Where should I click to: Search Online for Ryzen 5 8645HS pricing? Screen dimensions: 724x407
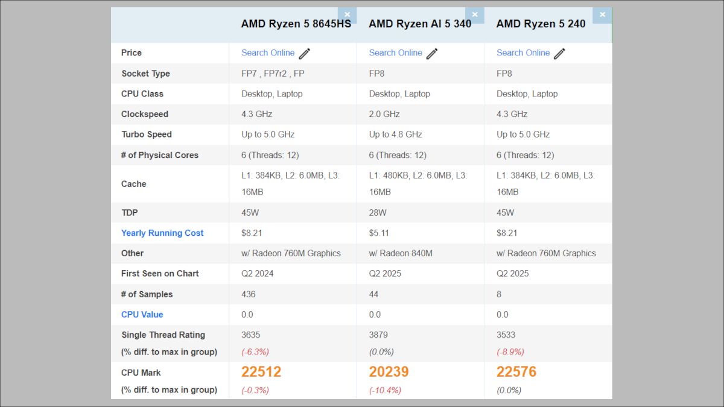(x=268, y=53)
